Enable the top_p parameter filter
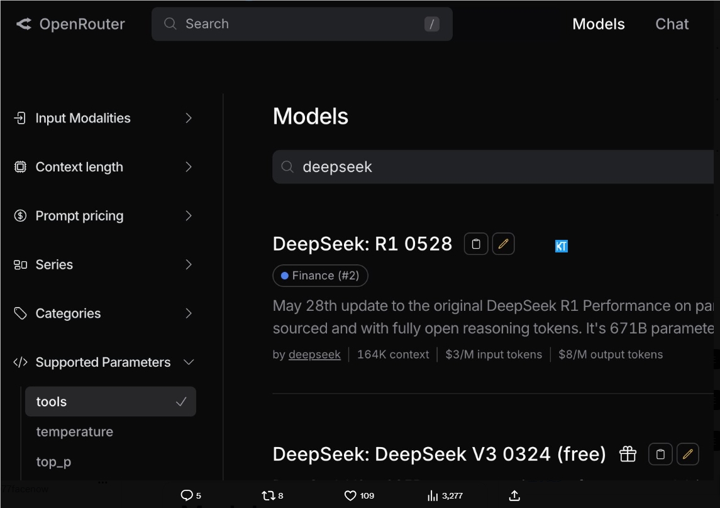The width and height of the screenshot is (720, 508). [54, 462]
